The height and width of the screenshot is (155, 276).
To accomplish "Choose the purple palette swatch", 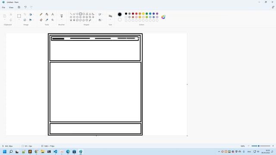I will pyautogui.click(x=157, y=13).
